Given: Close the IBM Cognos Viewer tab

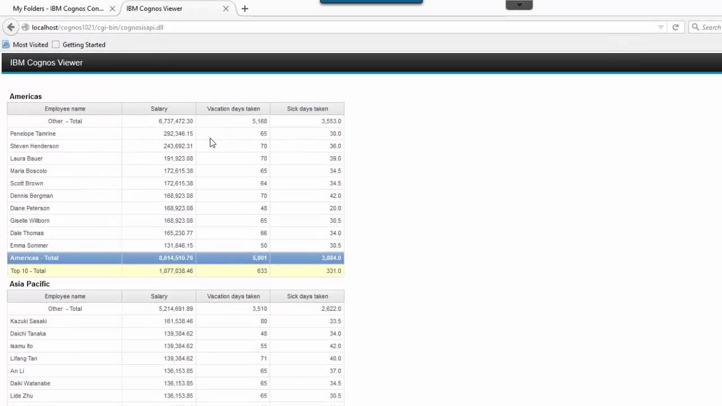Looking at the screenshot, I should pyautogui.click(x=226, y=8).
